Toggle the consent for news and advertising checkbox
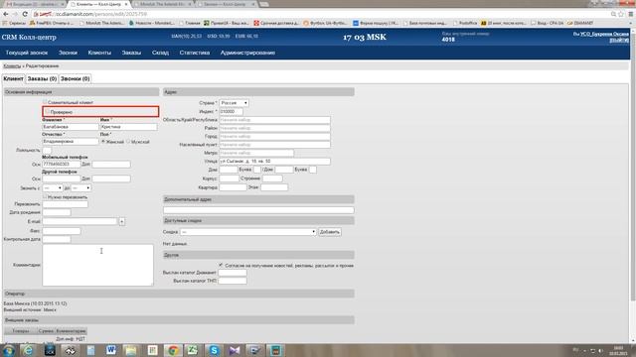 (221, 265)
